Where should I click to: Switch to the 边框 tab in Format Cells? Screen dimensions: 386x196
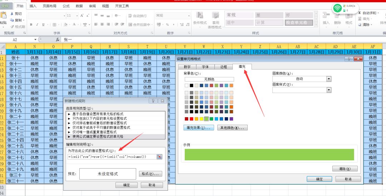tap(223, 67)
